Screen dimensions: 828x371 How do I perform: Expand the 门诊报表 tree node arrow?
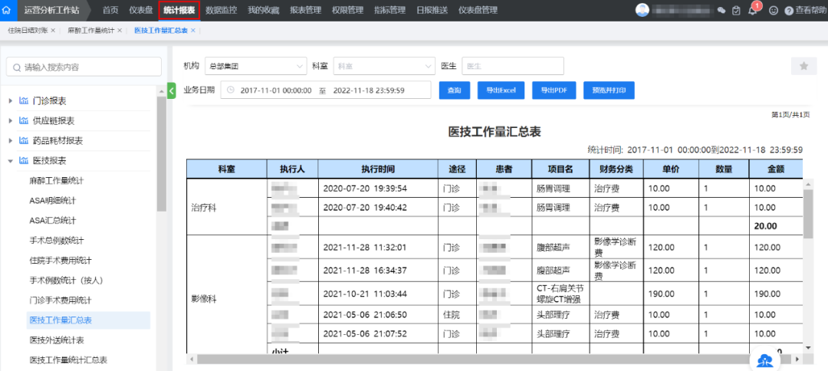11,100
